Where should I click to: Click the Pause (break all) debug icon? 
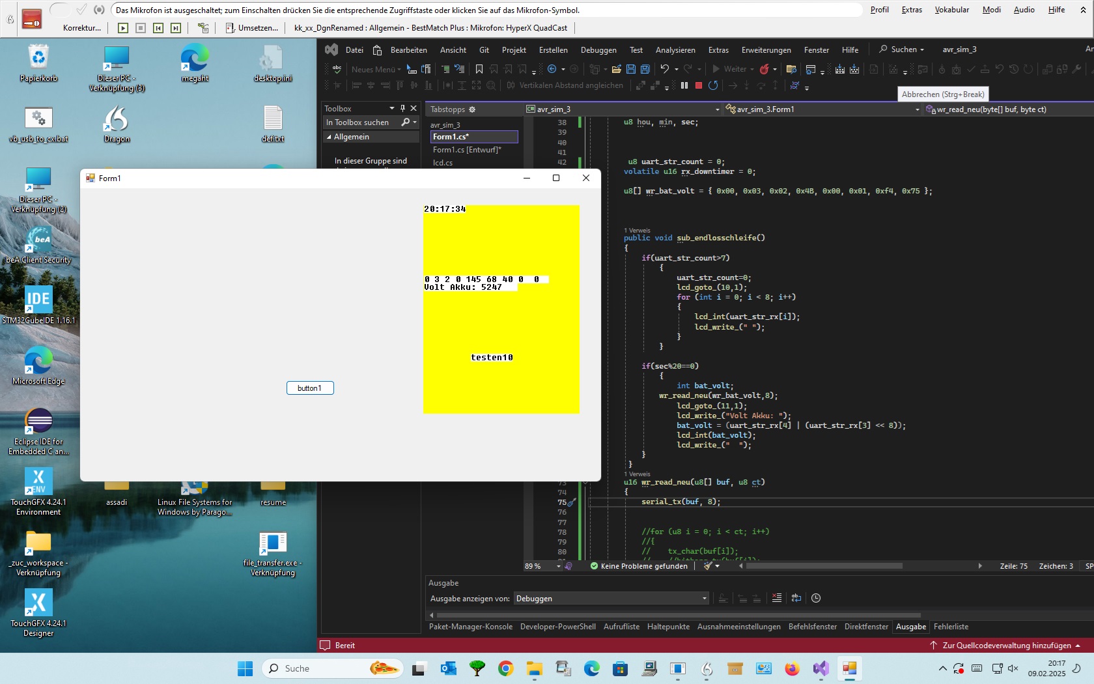(x=684, y=85)
